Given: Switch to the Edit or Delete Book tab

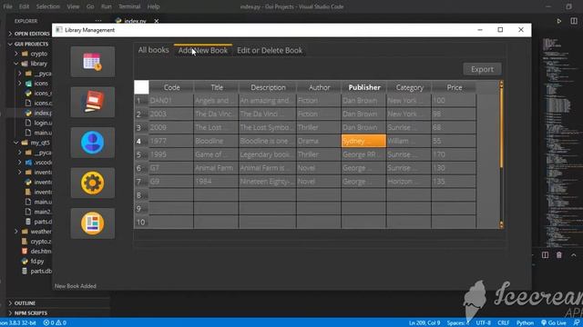Looking at the screenshot, I should click(x=270, y=51).
